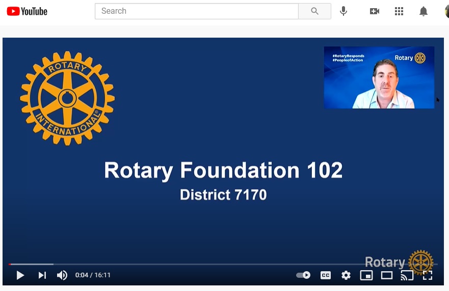Screen dimensions: 449x291
Task: Skip to the next video
Action: click(x=42, y=275)
